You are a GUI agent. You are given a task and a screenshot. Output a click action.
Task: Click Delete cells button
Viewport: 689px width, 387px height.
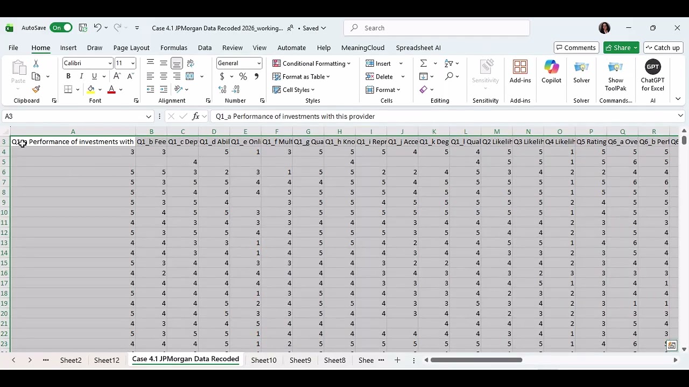[x=379, y=76]
